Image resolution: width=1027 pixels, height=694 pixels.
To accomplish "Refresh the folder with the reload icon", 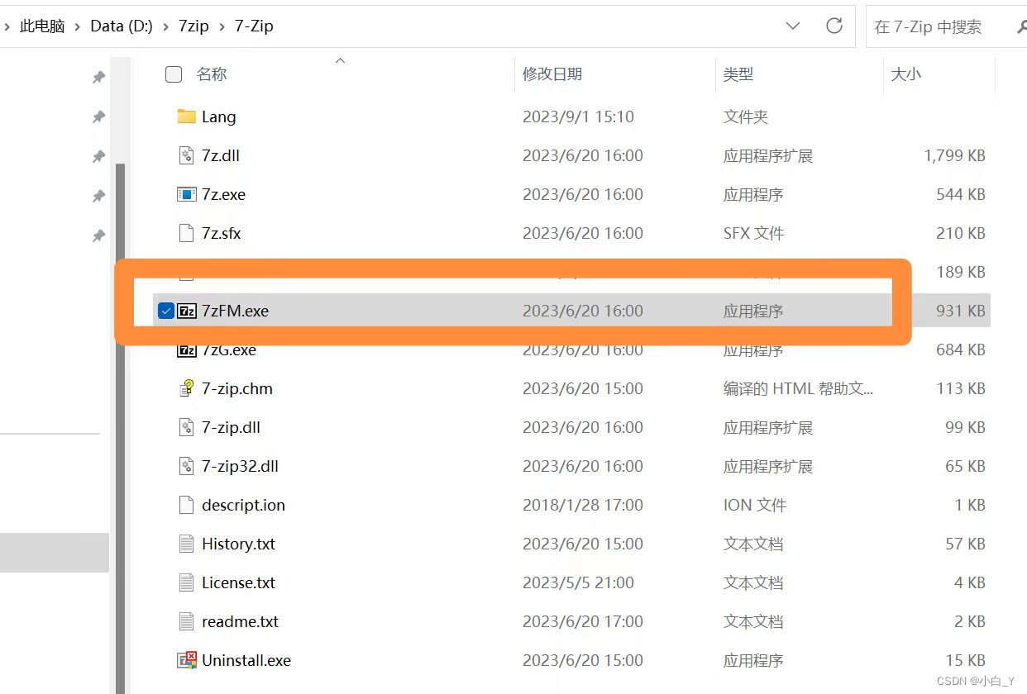I will tap(834, 26).
